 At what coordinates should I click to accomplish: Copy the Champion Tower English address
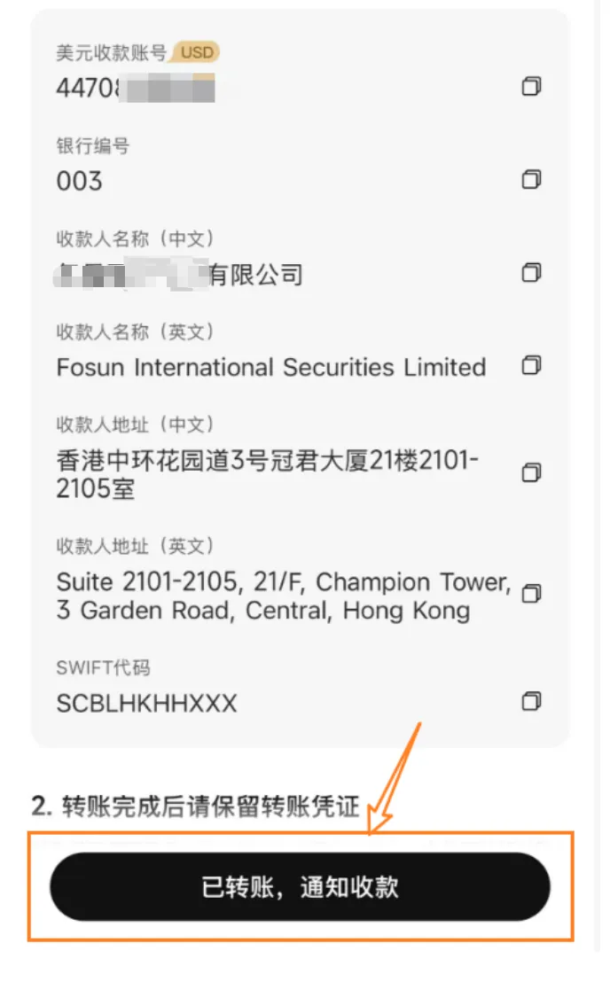pos(531,592)
